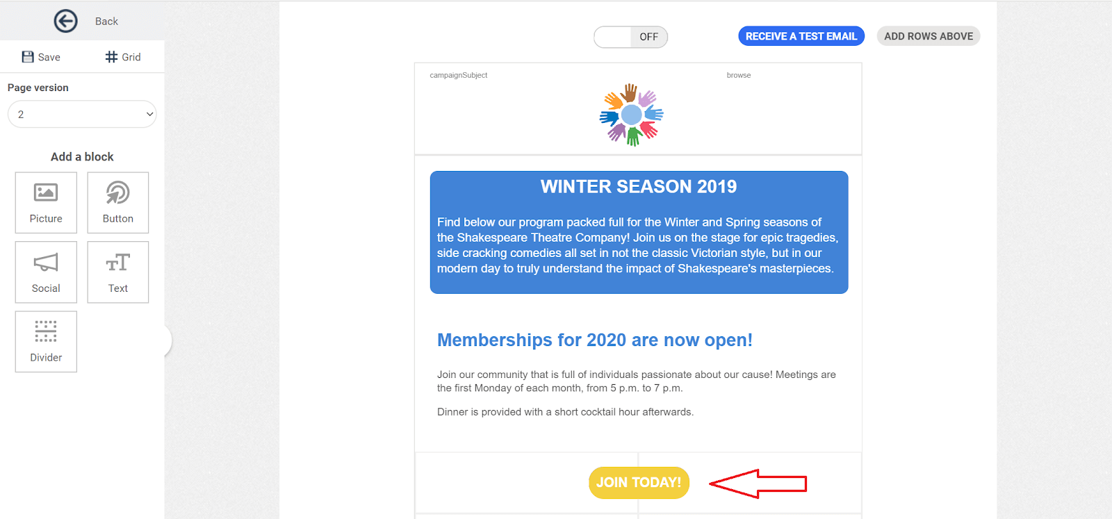The height and width of the screenshot is (519, 1112).
Task: Select the colorful hands logo image
Action: (631, 115)
